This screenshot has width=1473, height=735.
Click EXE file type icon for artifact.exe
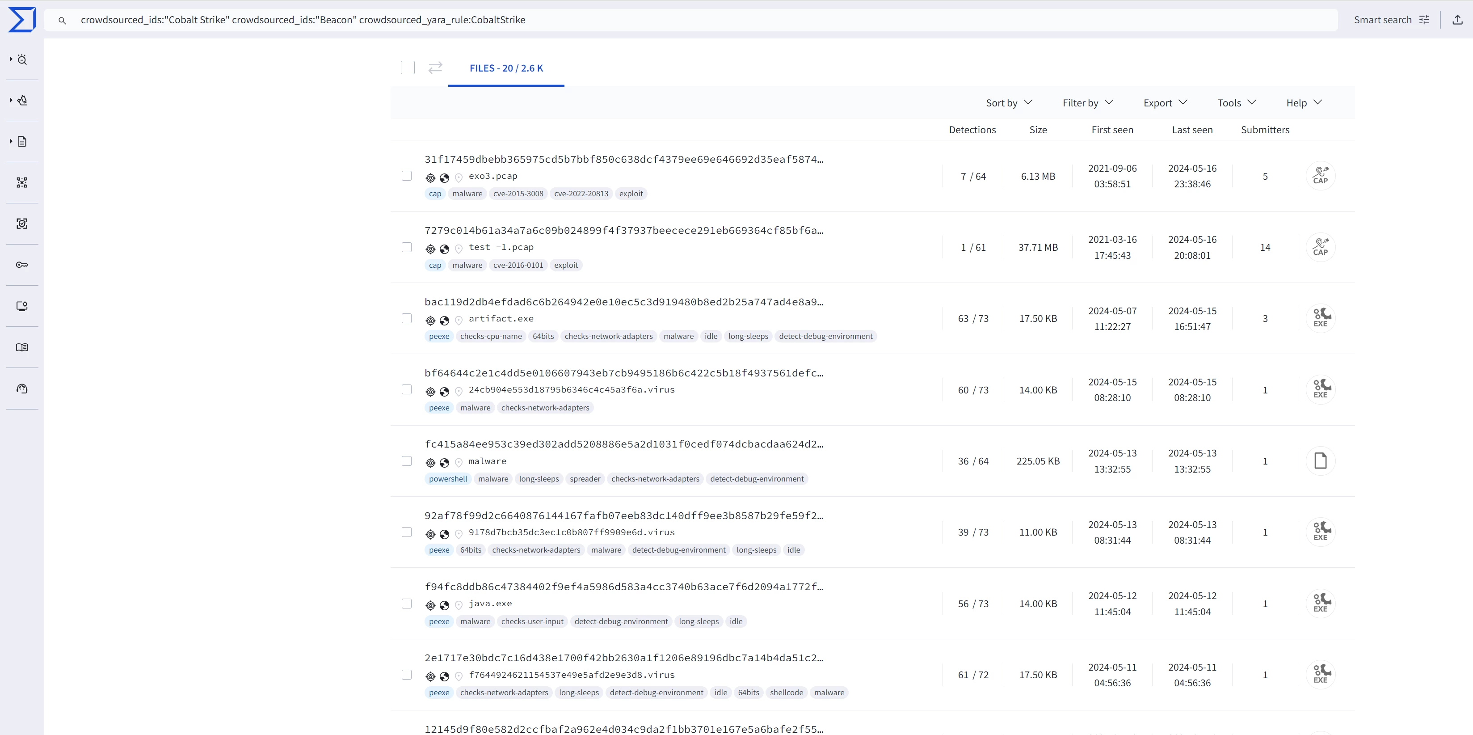point(1320,318)
